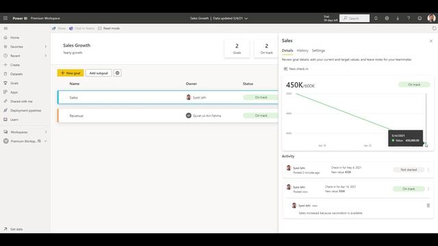Click Not started status badge

[x=409, y=169]
